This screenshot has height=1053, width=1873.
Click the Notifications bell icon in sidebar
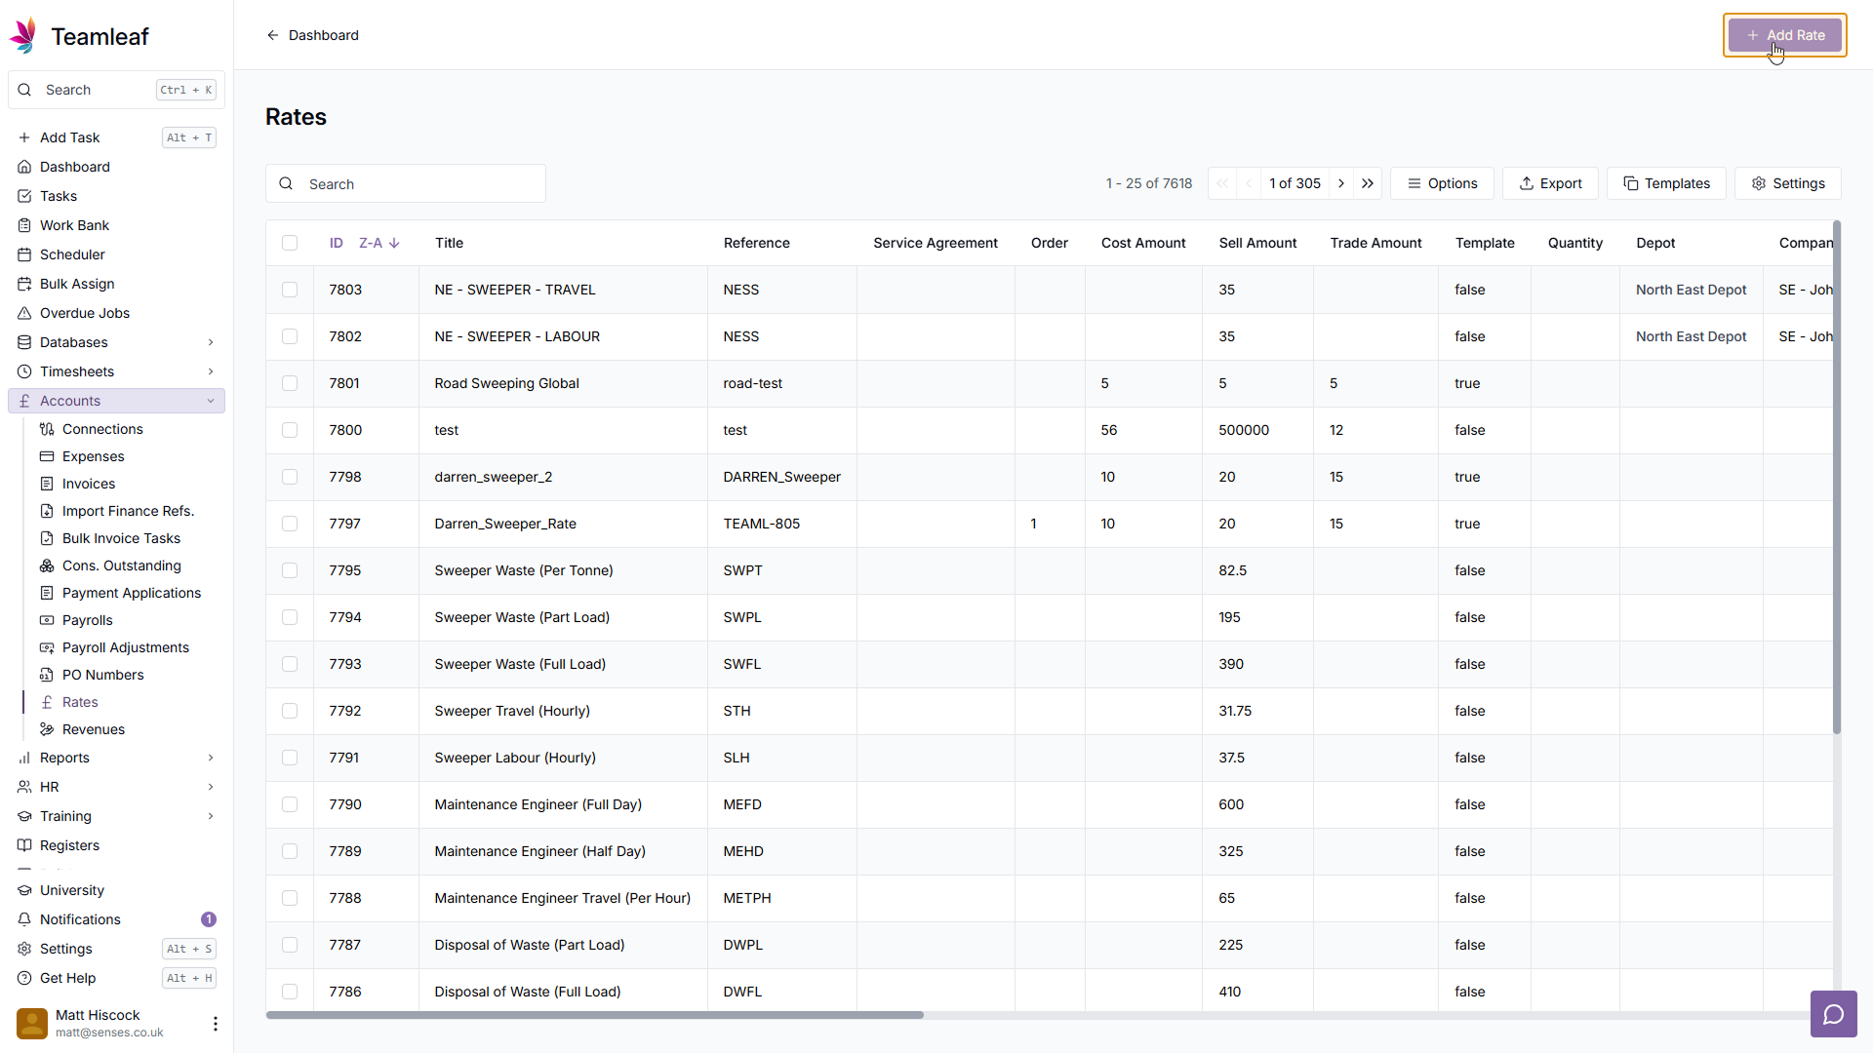coord(25,919)
